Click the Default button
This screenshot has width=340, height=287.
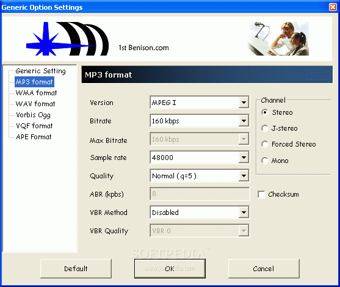pos(76,269)
